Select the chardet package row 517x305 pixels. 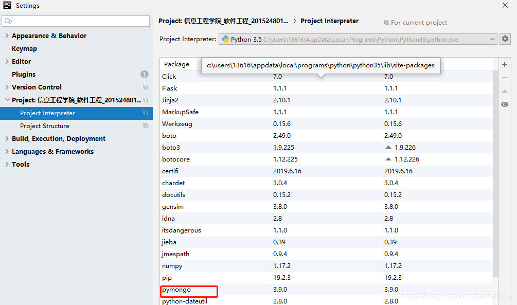(x=327, y=183)
